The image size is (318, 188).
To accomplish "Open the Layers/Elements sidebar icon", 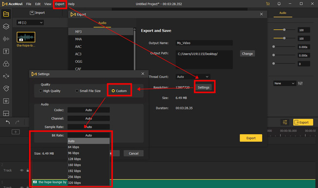I will (6, 26).
